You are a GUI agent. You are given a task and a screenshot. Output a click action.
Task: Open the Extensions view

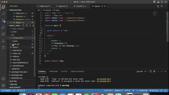[3, 34]
